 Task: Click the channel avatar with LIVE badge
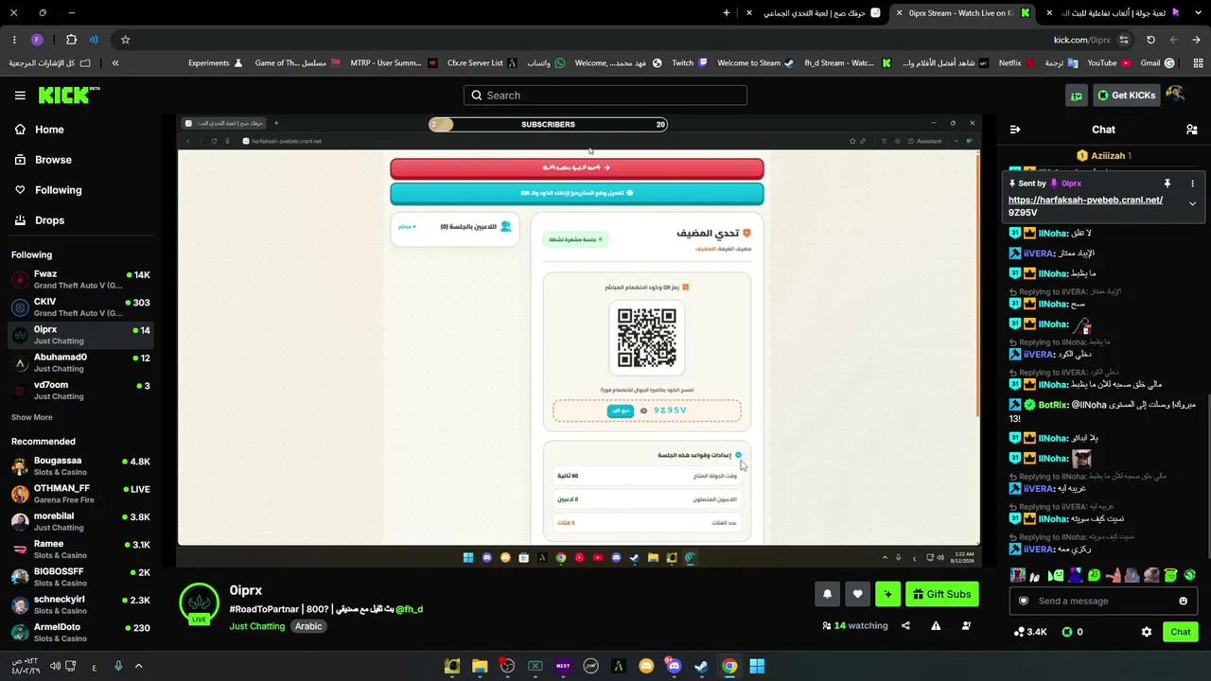[x=199, y=603]
